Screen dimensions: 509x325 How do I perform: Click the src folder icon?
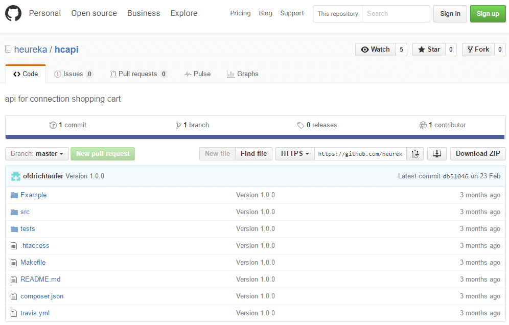point(14,212)
